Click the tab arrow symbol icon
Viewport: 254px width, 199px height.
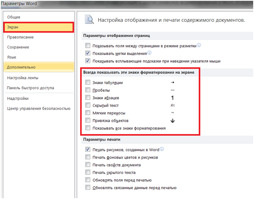[173, 83]
